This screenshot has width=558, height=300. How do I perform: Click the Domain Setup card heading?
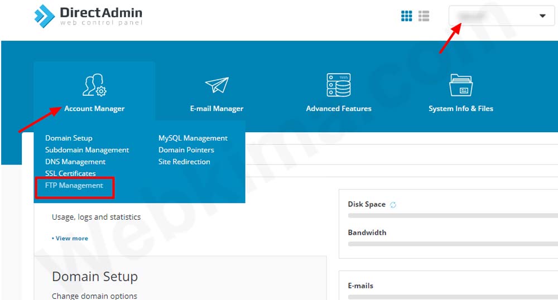tap(95, 277)
